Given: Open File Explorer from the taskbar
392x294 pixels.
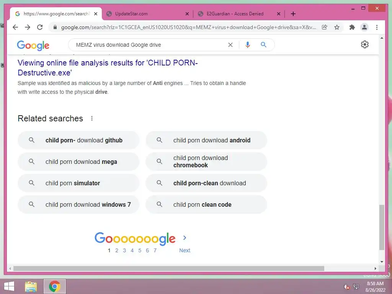Looking at the screenshot, I should [x=31, y=286].
